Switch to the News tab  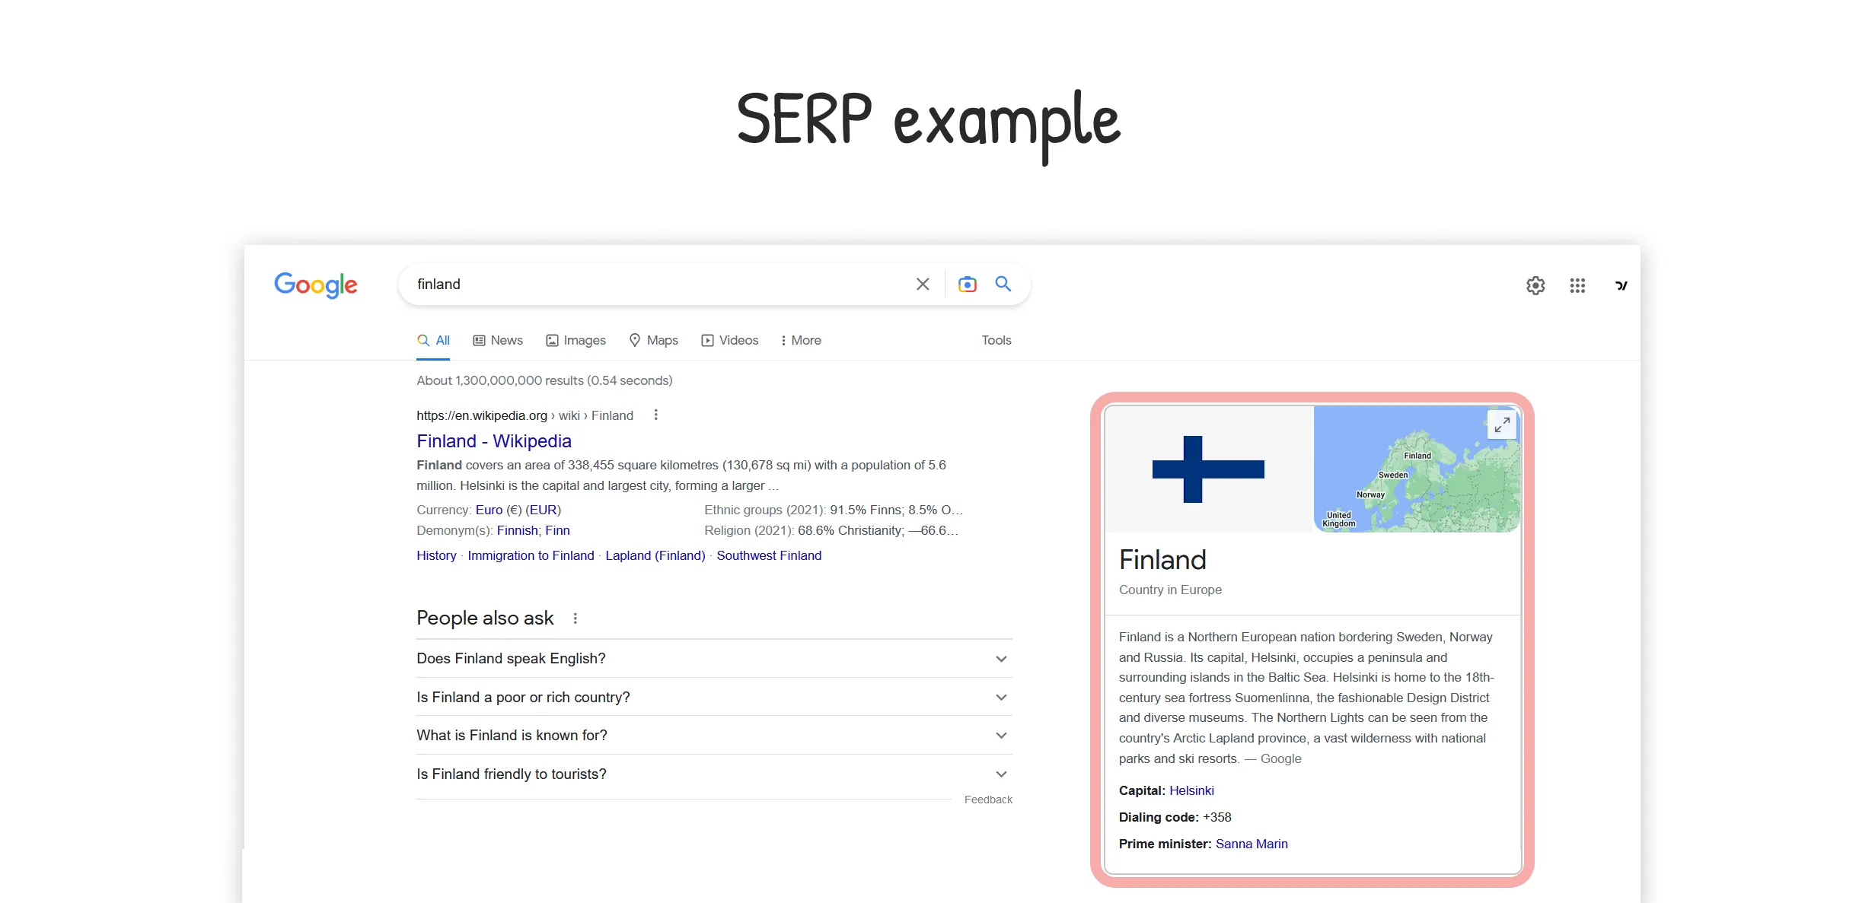click(498, 341)
